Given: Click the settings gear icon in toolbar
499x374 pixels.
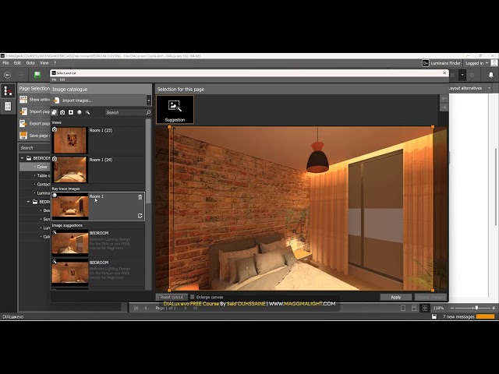Looking at the screenshot, I should (x=472, y=75).
